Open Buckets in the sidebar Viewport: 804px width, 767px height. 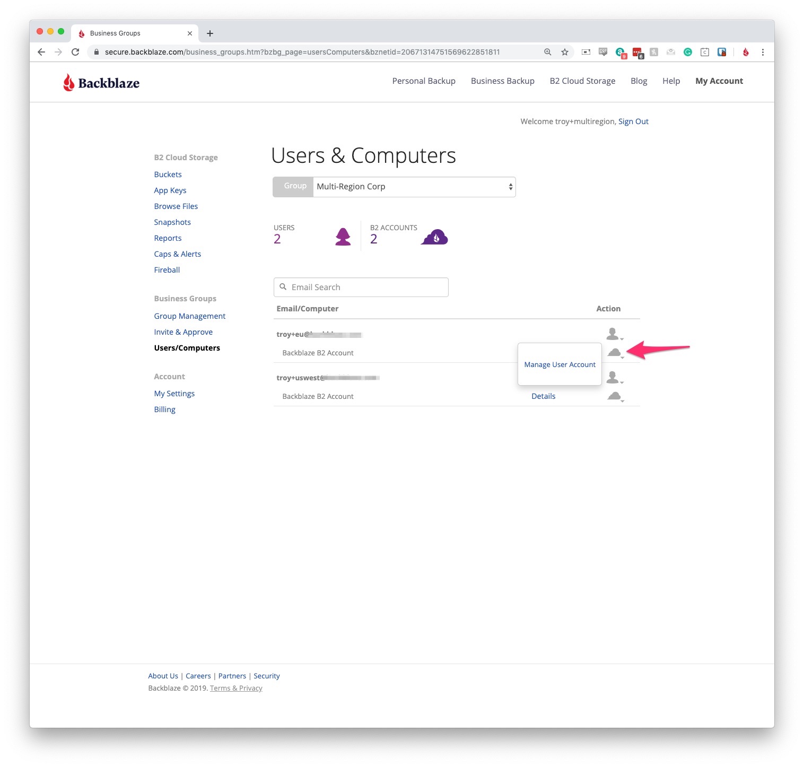[x=168, y=175]
